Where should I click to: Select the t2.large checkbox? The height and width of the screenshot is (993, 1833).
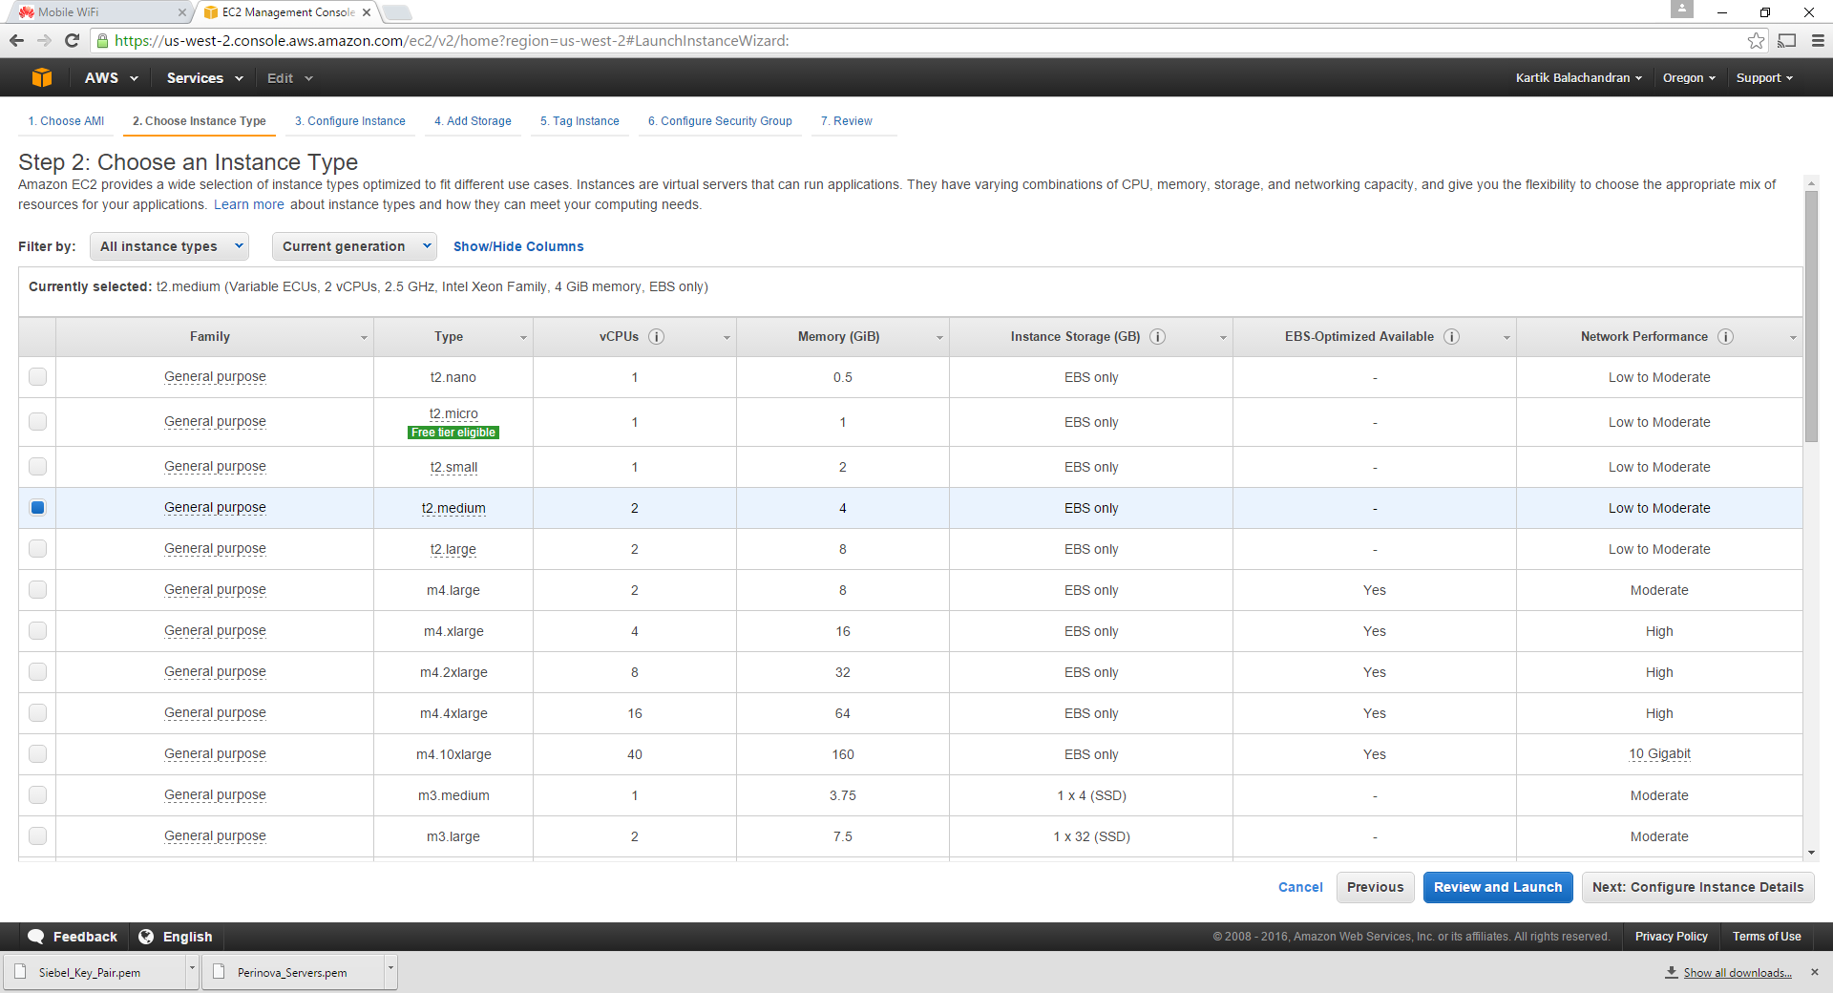[37, 548]
